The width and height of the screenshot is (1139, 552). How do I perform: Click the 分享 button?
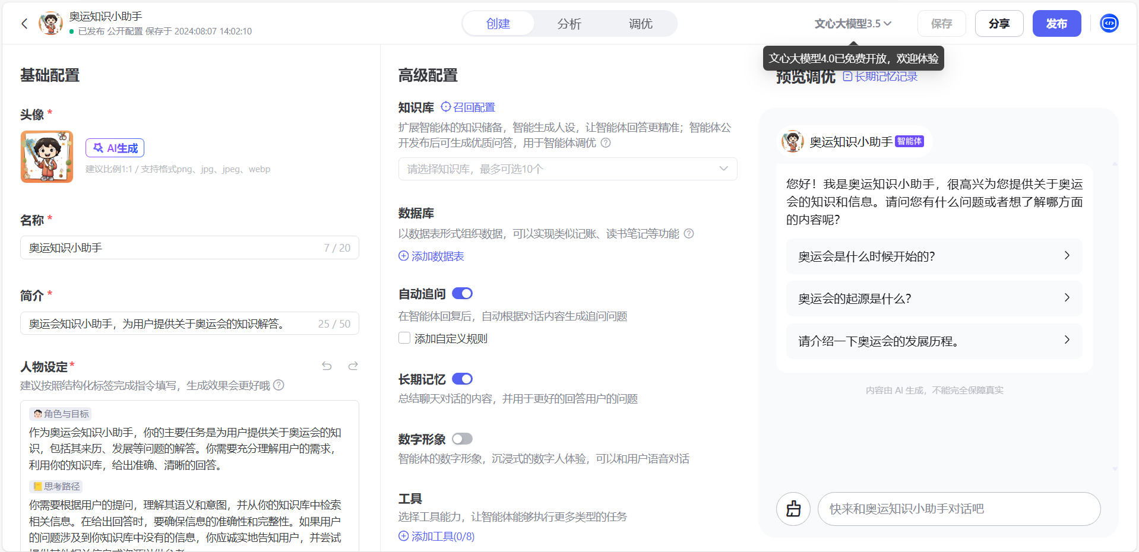pos(999,24)
